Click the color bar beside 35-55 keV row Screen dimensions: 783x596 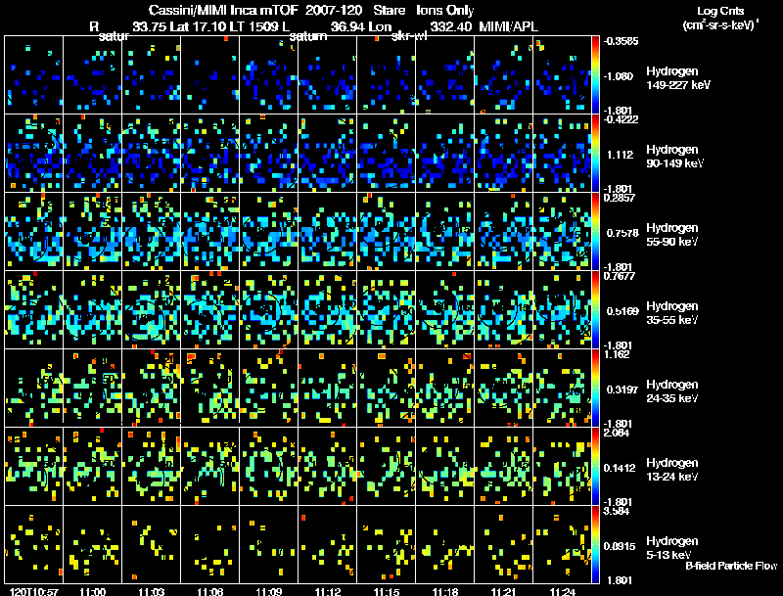pyautogui.click(x=595, y=309)
